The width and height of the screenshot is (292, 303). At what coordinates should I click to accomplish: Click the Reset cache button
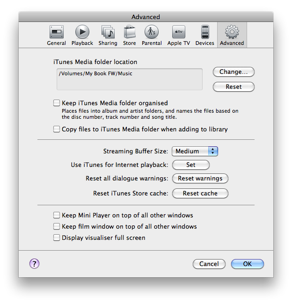tap(200, 194)
